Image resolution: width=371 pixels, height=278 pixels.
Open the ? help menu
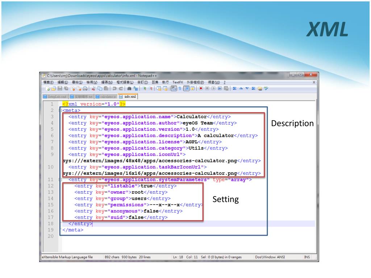pos(225,82)
